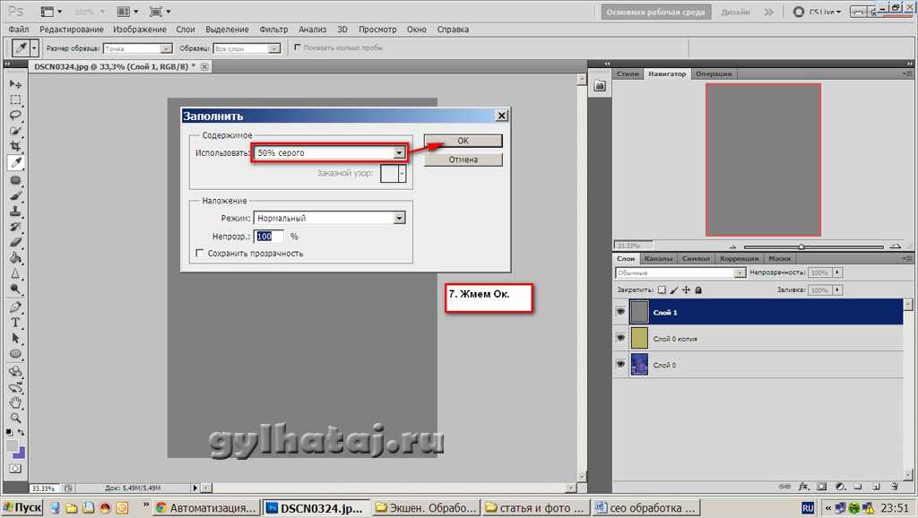Screen dimensions: 918x518
Task: Select the Horizontal Type tool
Action: point(15,322)
